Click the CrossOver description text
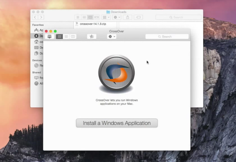Viewport: 236px width, 162px height. click(x=117, y=102)
